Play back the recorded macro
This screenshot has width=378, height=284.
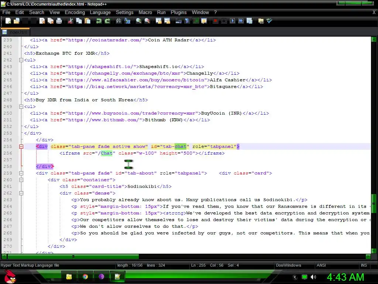tap(233, 21)
